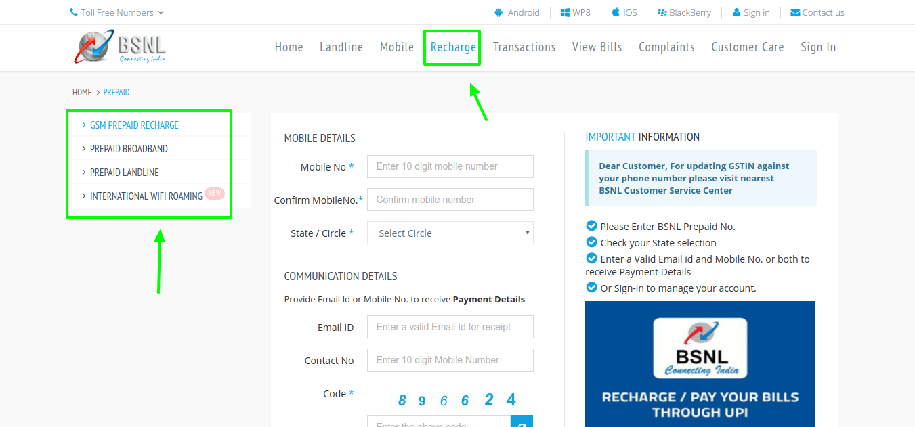Click the WP8 Windows icon
Image resolution: width=915 pixels, height=427 pixels.
point(565,12)
